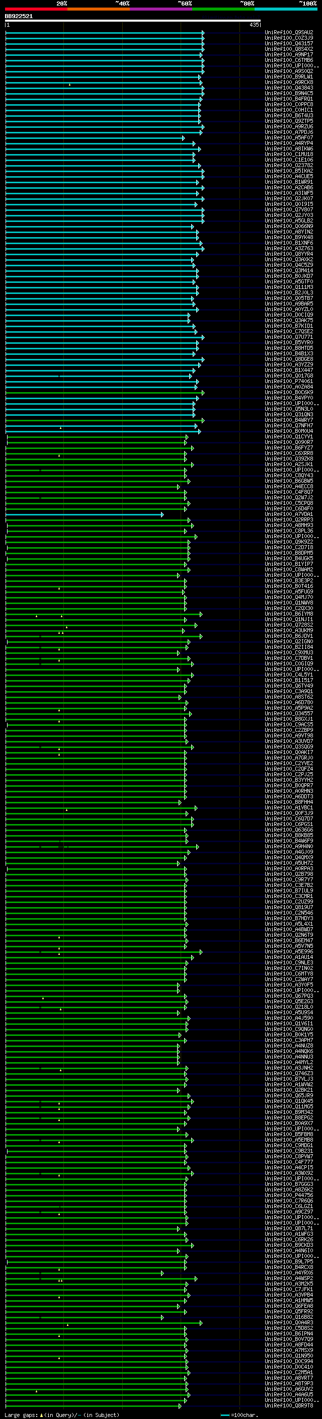This screenshot has height=1419, width=322.
Task: Select hit UniRef100_A7PDJ6
Action: pyautogui.click(x=289, y=132)
